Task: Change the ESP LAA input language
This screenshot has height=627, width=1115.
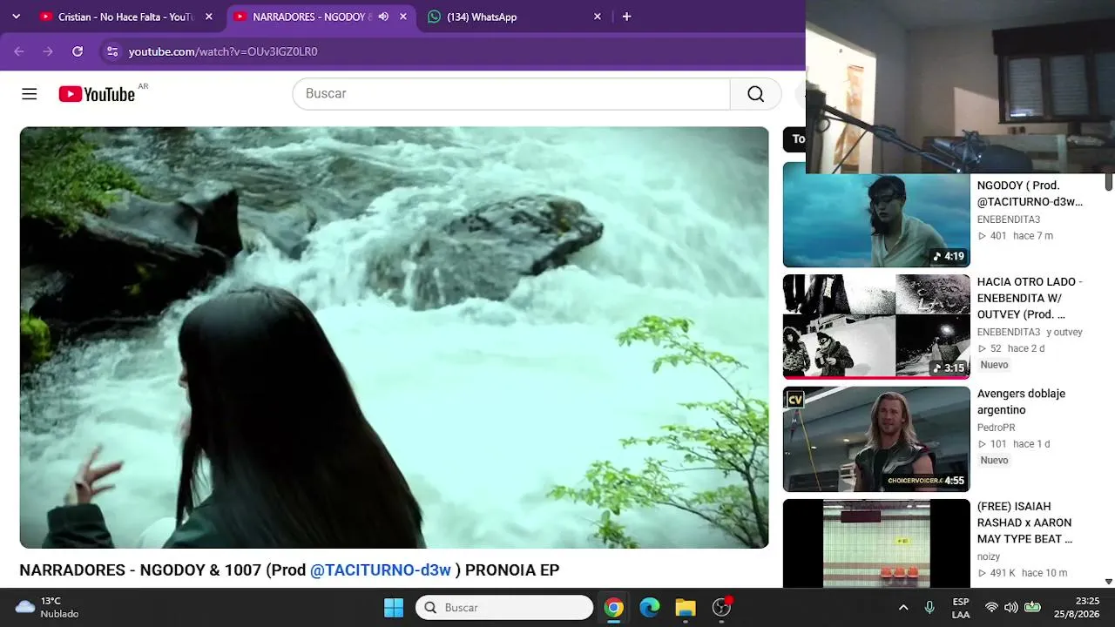Action: point(961,608)
